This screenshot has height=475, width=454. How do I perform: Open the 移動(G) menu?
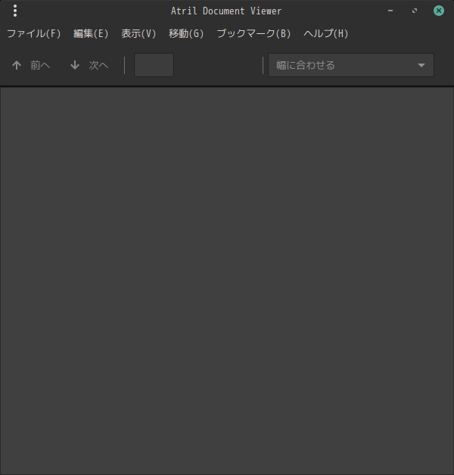coord(186,33)
